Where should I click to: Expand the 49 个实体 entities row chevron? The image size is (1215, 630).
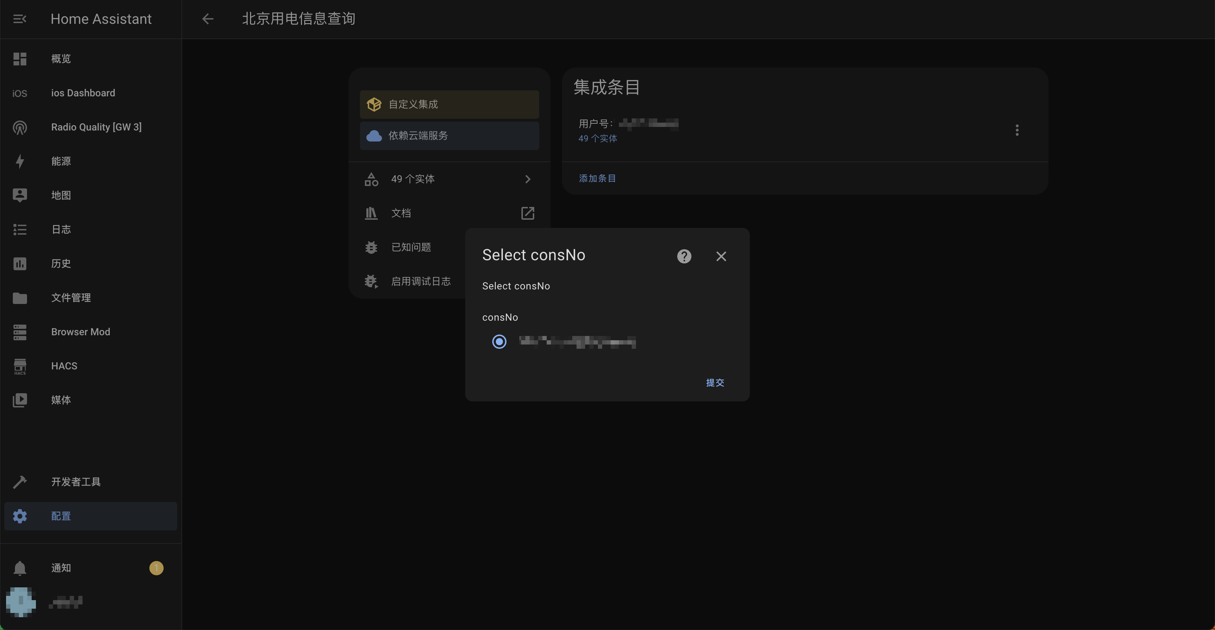pos(527,179)
